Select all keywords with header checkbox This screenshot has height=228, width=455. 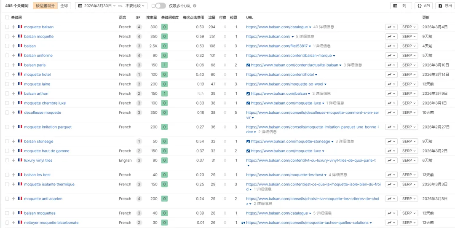pos(7,17)
